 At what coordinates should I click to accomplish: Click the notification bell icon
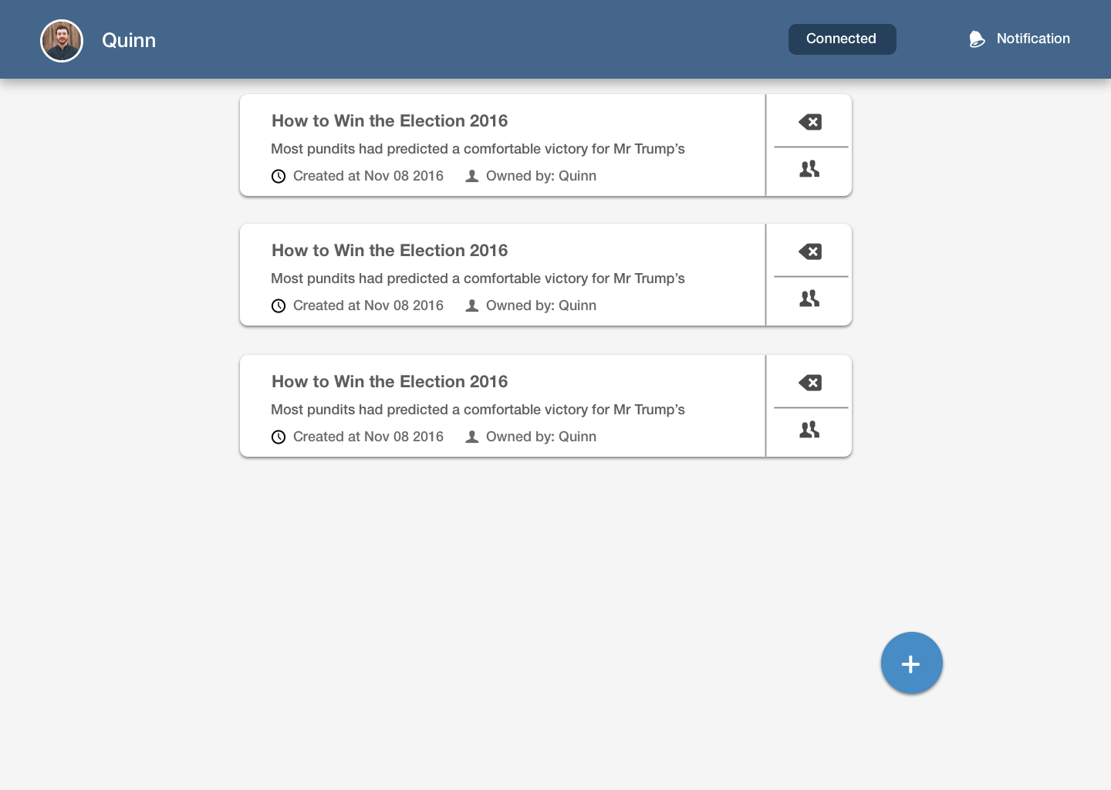click(977, 39)
